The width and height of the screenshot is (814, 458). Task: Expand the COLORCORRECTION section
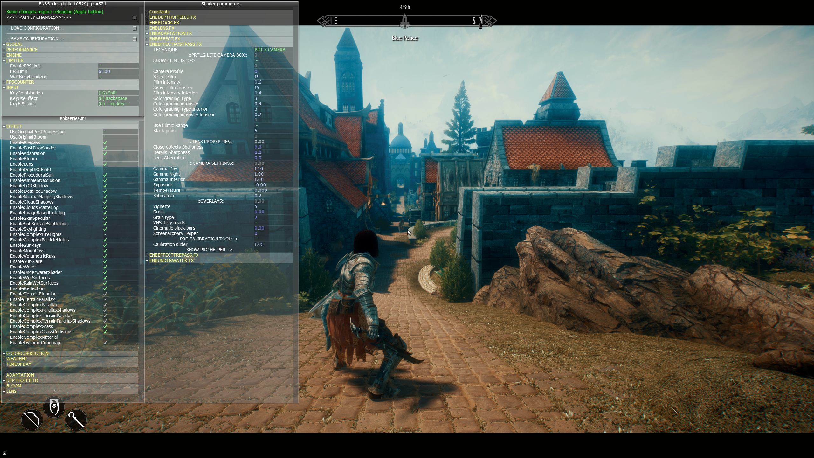tap(4, 353)
